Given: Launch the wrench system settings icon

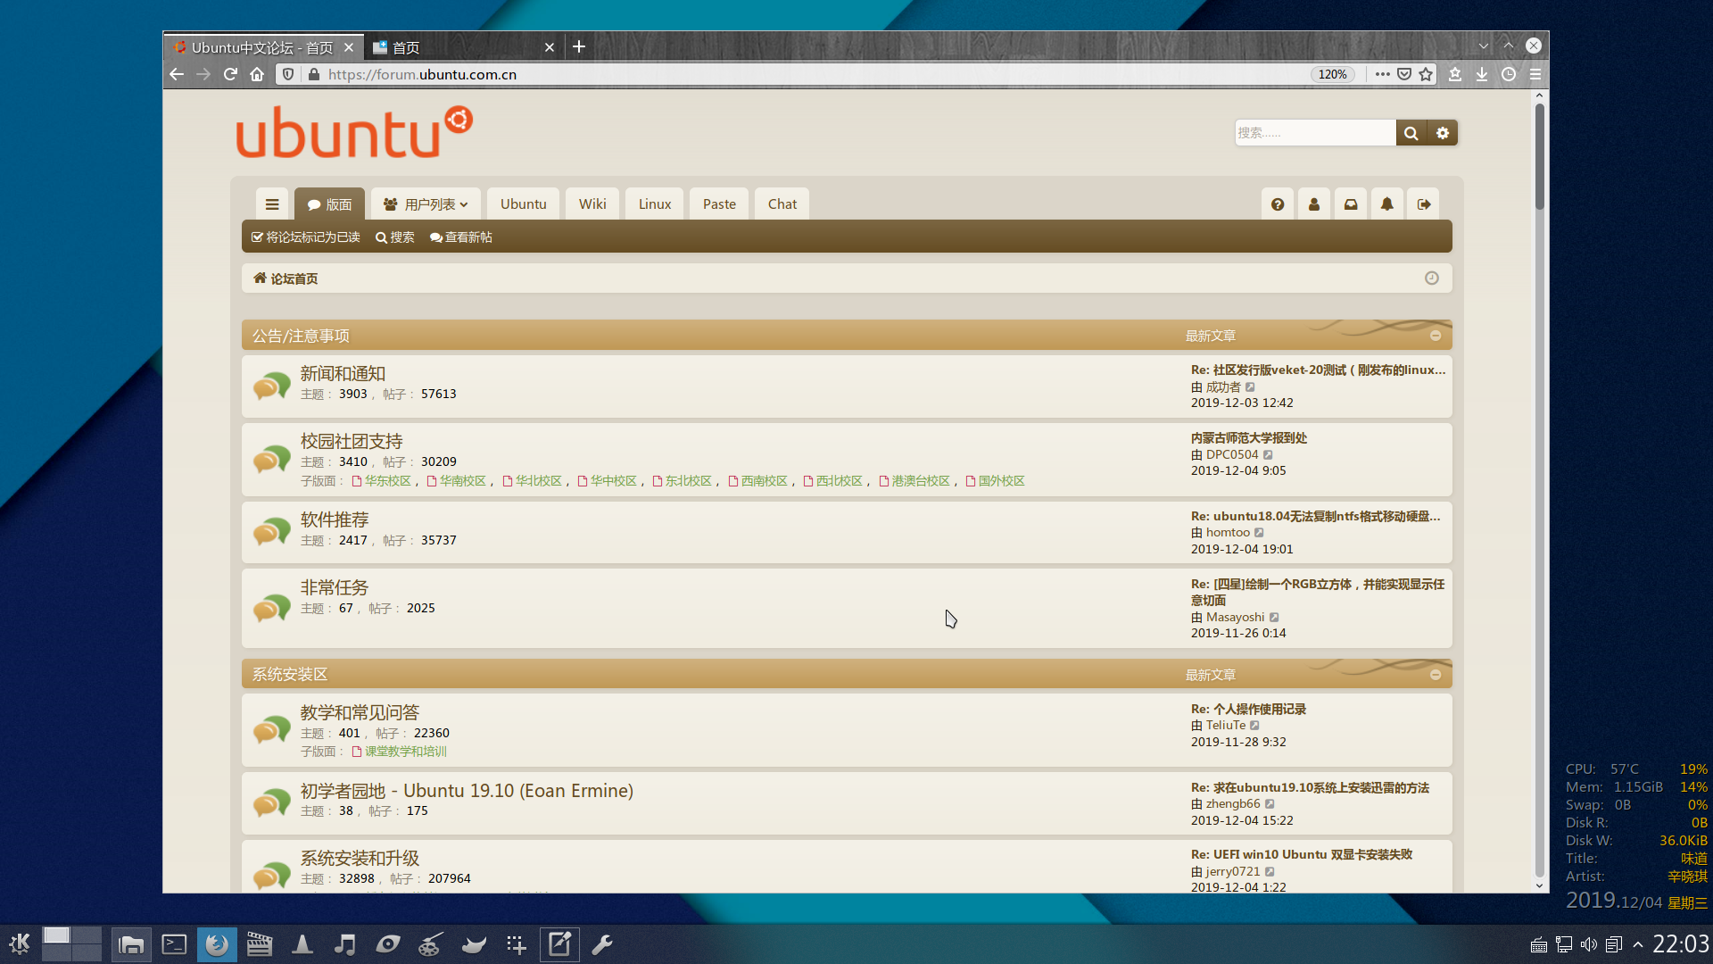Looking at the screenshot, I should (602, 944).
